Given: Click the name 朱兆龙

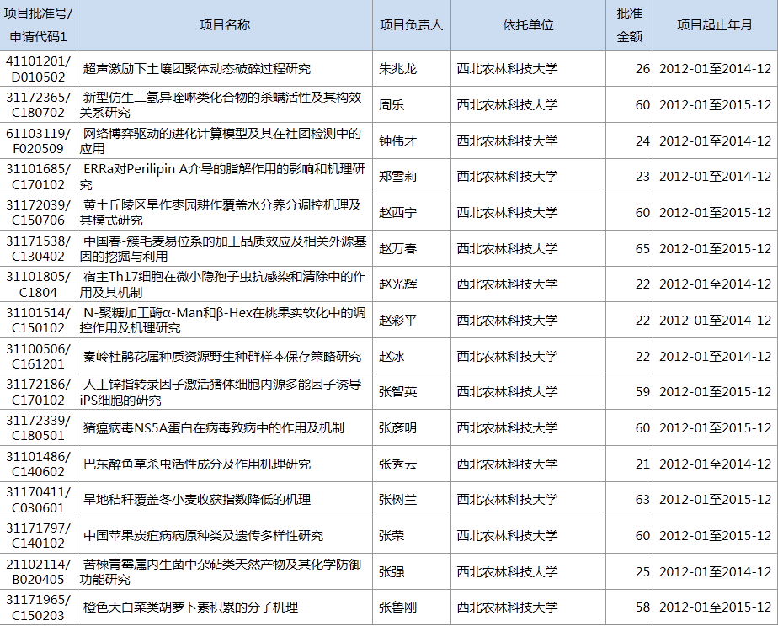Looking at the screenshot, I should pyautogui.click(x=398, y=69).
